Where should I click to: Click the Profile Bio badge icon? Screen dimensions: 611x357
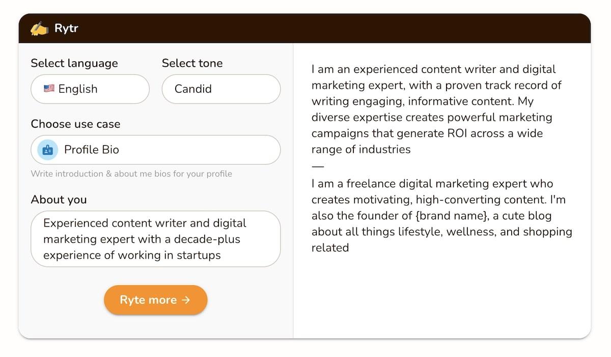coord(48,150)
